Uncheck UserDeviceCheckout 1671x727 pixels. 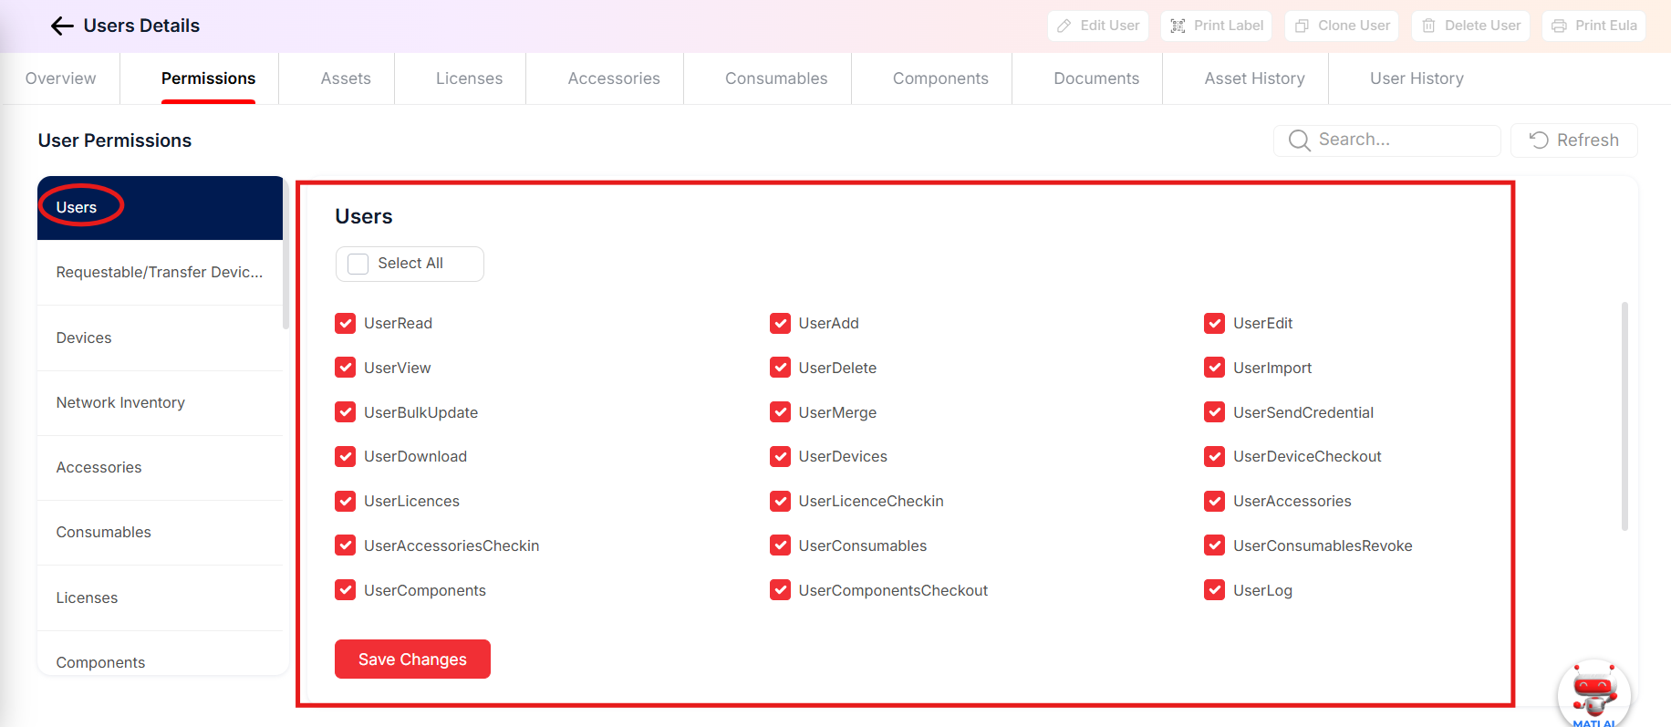1214,456
